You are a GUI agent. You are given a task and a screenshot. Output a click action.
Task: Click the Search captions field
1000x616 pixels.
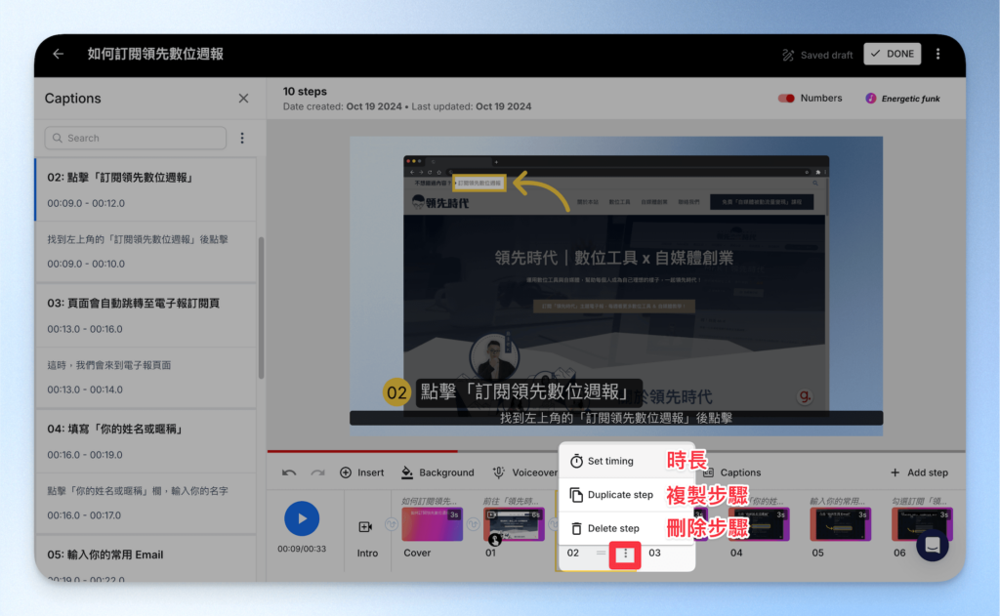pos(135,138)
